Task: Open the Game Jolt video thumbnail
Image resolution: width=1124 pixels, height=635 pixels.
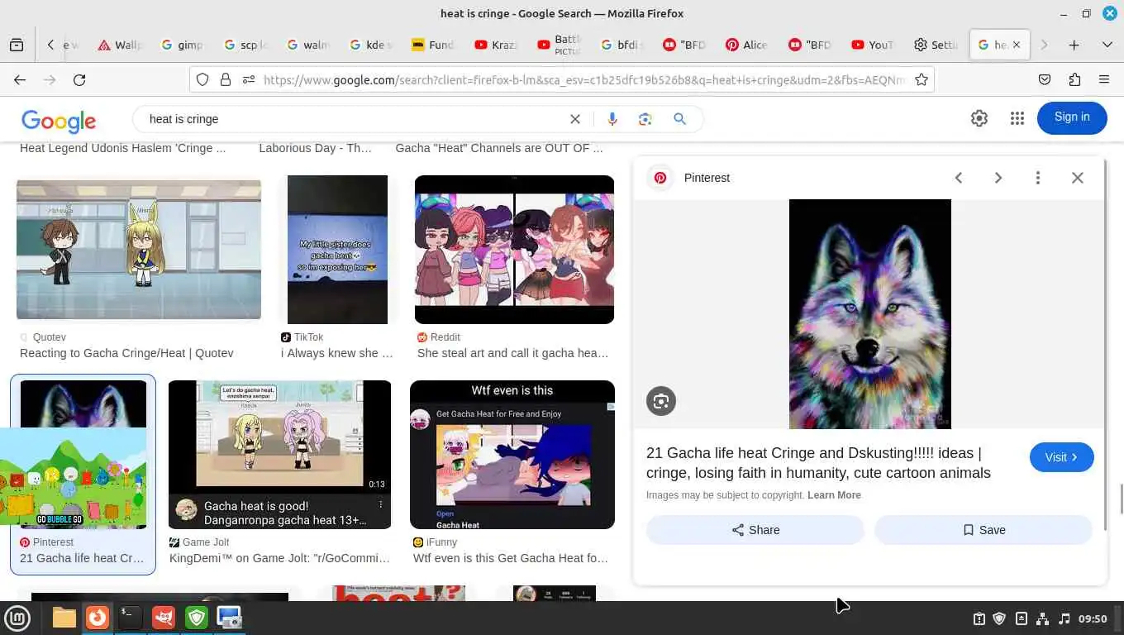Action: pyautogui.click(x=279, y=455)
